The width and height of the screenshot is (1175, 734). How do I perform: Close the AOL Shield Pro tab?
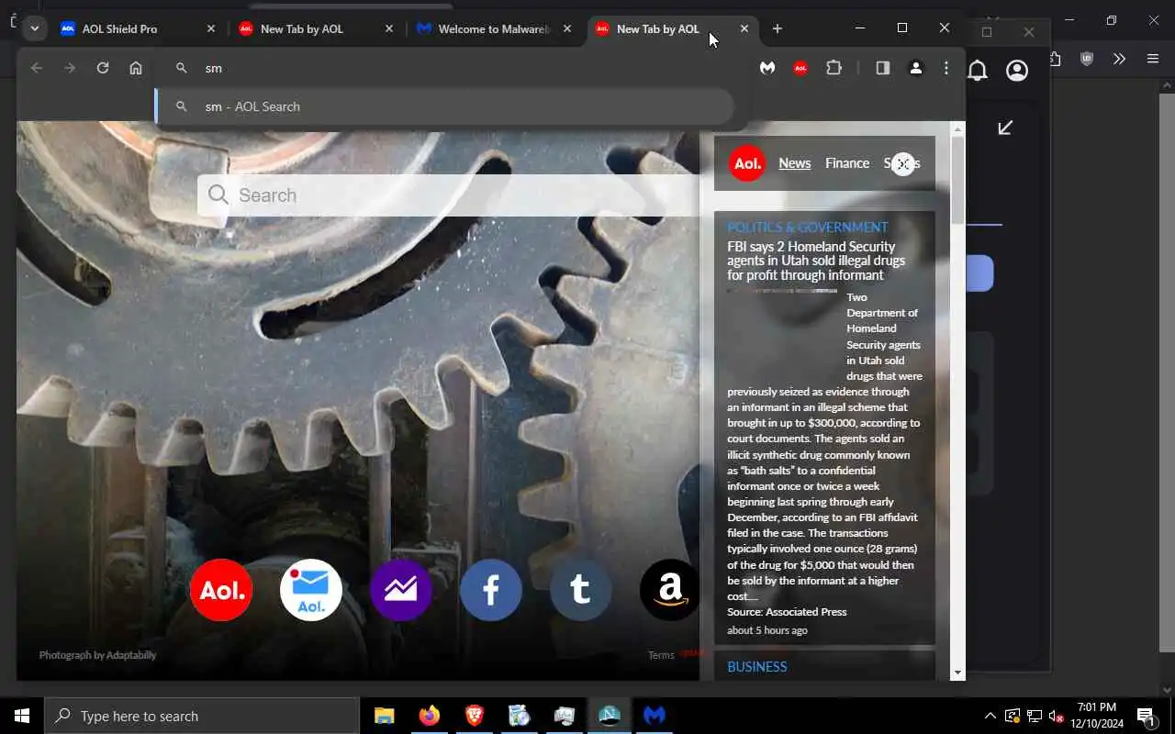(210, 28)
